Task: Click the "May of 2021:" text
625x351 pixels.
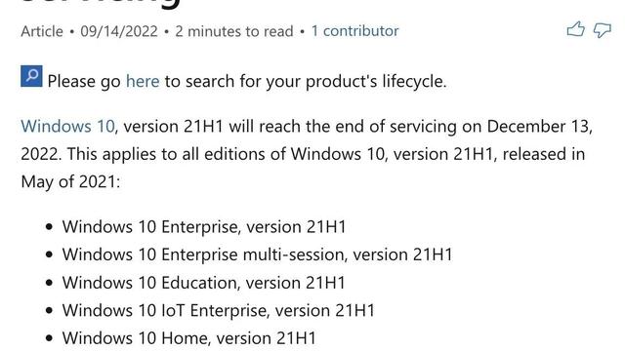Action: pyautogui.click(x=70, y=182)
